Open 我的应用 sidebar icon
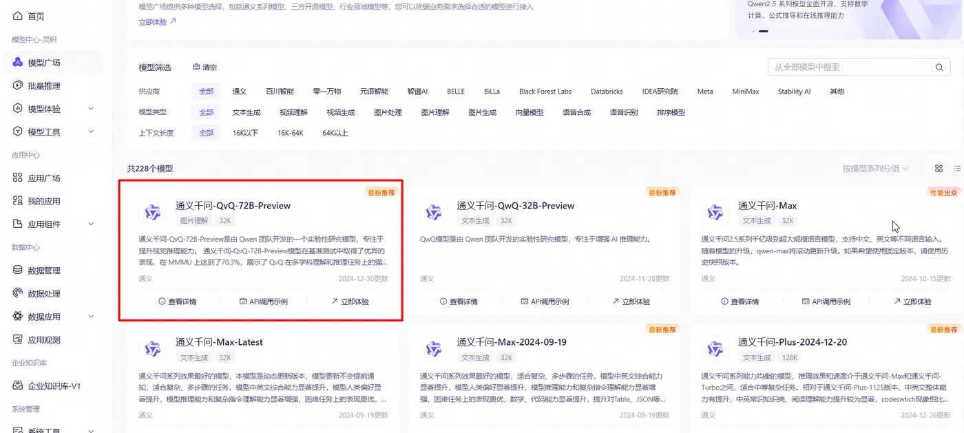Image resolution: width=964 pixels, height=433 pixels. coord(18,201)
